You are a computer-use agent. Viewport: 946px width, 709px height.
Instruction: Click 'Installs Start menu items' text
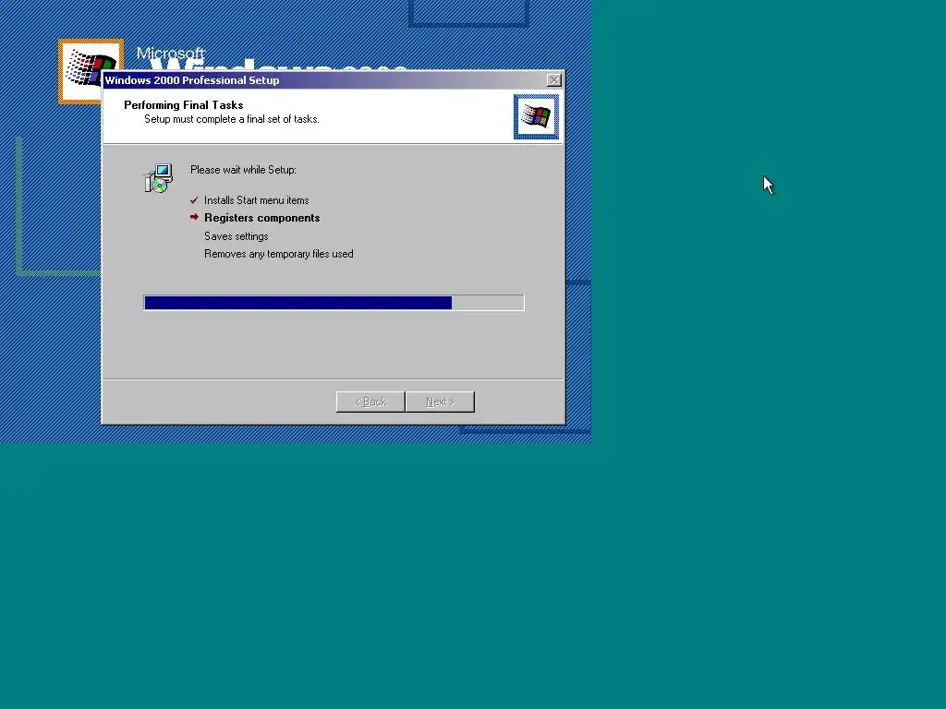[x=257, y=200]
